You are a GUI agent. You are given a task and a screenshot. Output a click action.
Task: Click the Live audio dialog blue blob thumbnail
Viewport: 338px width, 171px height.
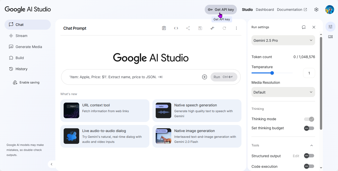click(71, 136)
